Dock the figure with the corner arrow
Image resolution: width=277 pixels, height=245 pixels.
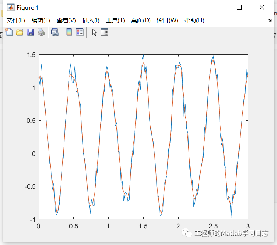click(x=270, y=20)
